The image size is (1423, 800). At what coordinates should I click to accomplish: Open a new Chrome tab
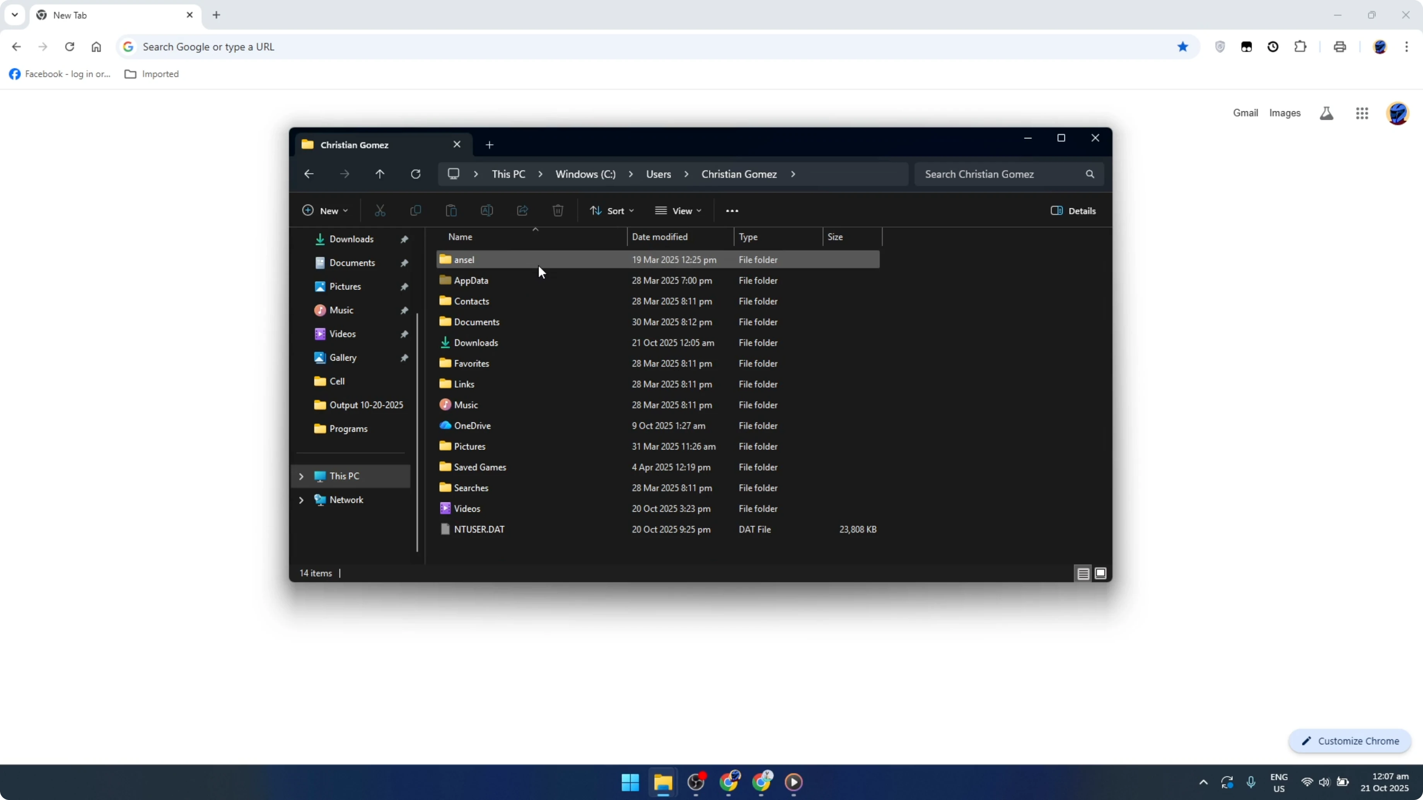click(217, 15)
